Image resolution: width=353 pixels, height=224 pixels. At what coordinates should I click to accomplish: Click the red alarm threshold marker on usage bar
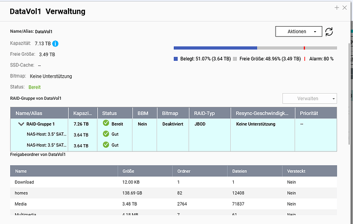[x=304, y=48]
